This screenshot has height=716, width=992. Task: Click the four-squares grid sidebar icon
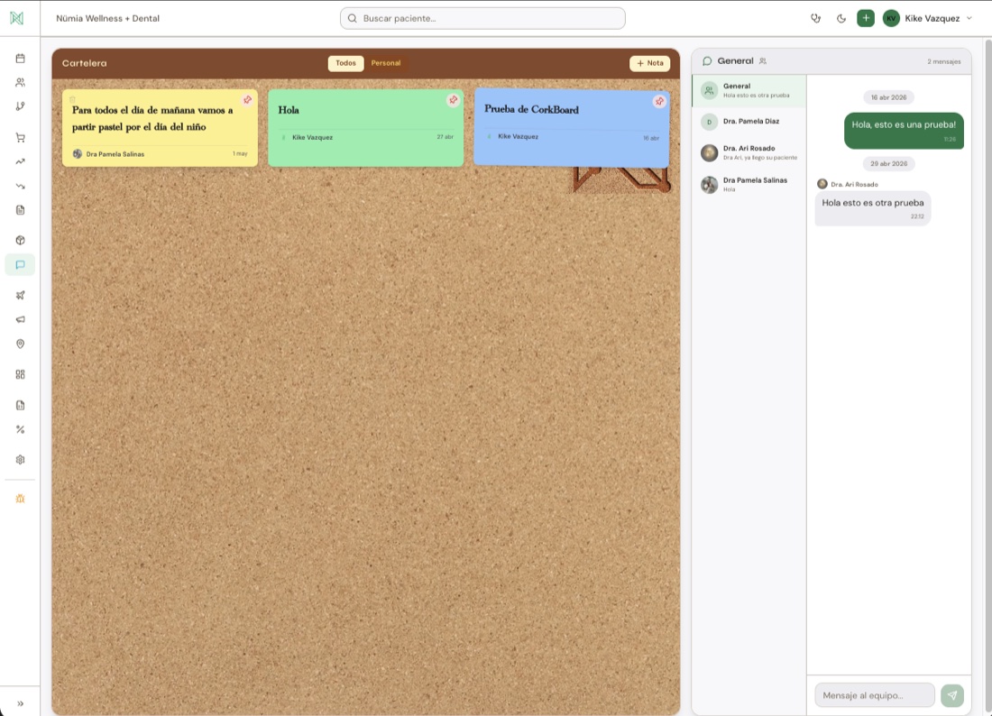point(20,374)
